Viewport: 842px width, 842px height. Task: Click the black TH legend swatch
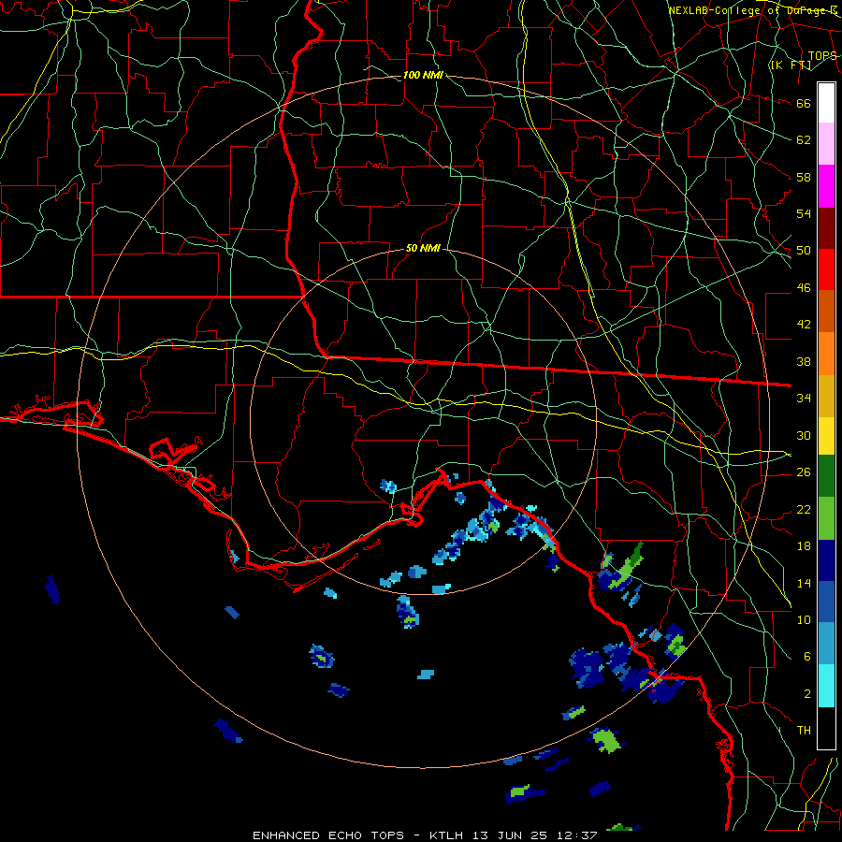[826, 728]
